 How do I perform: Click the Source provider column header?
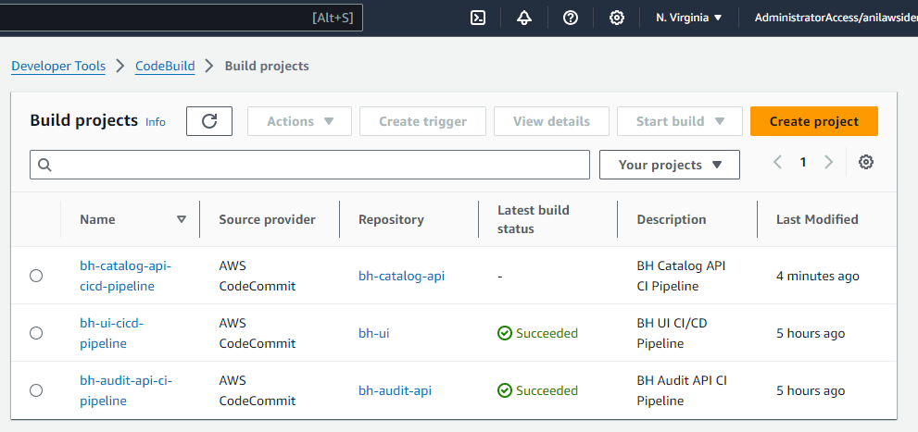267,219
